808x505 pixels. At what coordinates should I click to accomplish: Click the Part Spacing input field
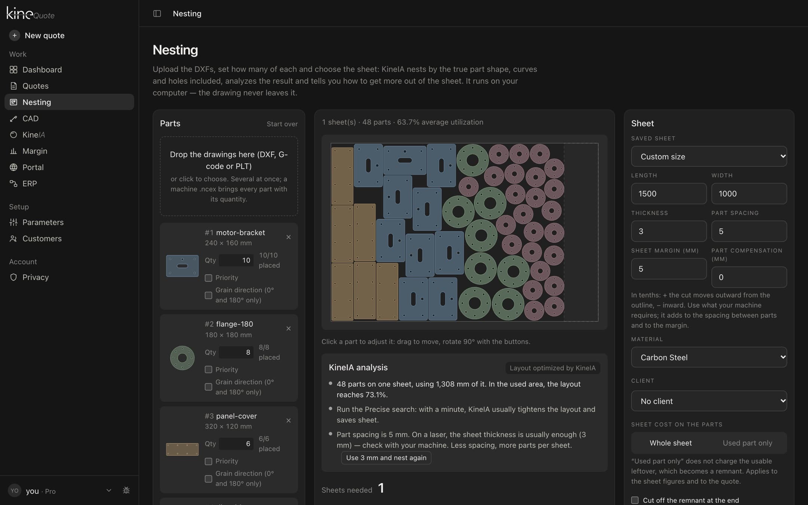[x=749, y=231]
